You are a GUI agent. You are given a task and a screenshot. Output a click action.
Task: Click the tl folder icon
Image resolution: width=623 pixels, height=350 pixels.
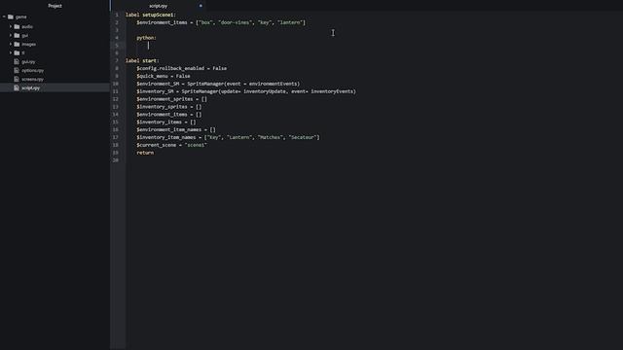coord(17,52)
